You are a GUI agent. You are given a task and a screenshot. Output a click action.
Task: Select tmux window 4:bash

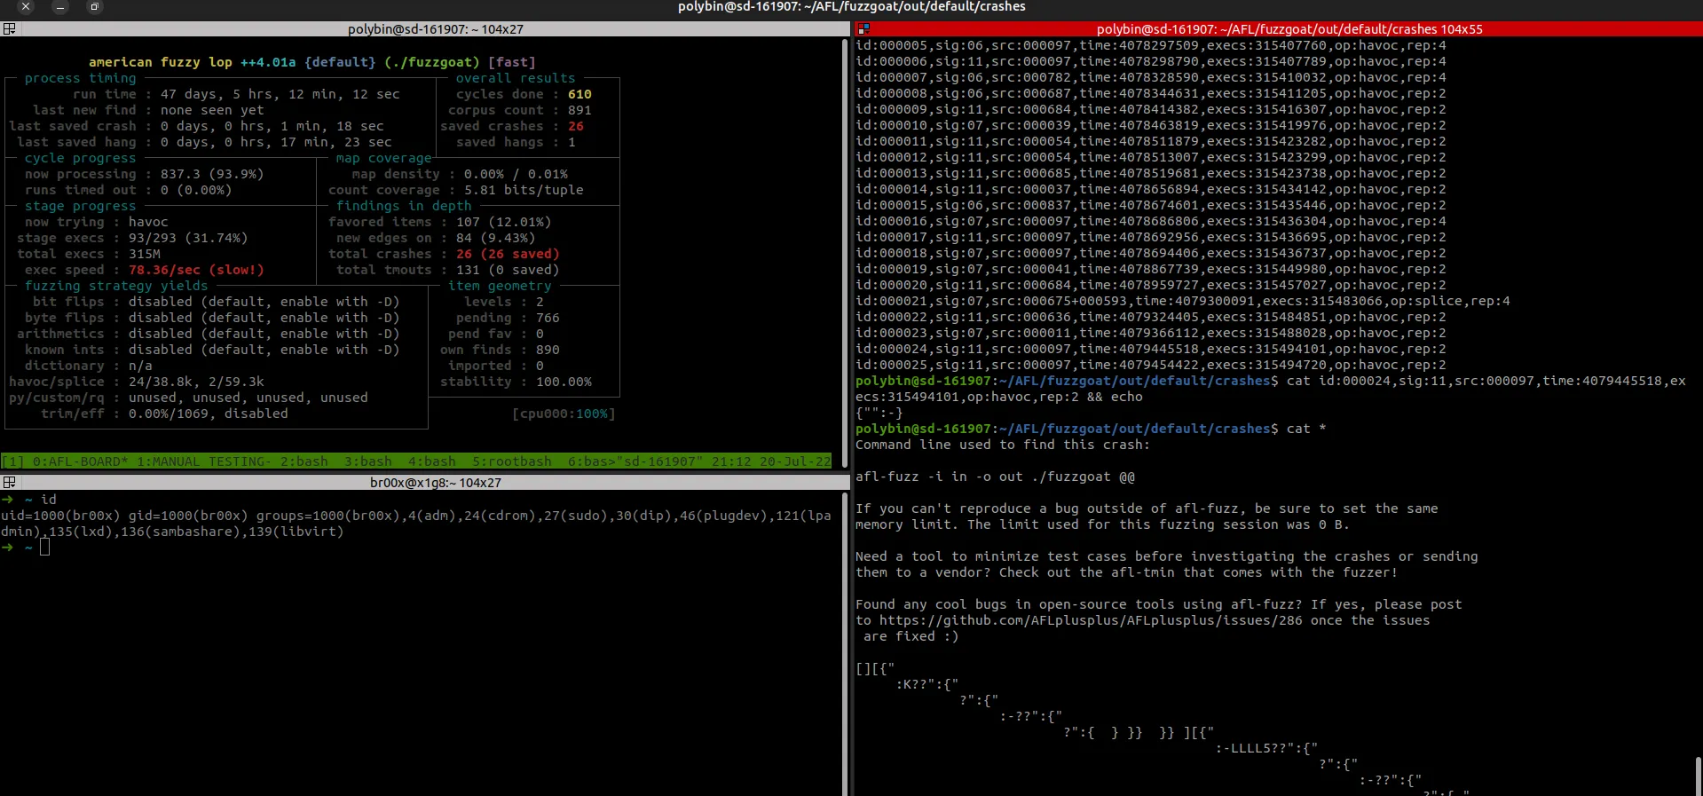[432, 461]
